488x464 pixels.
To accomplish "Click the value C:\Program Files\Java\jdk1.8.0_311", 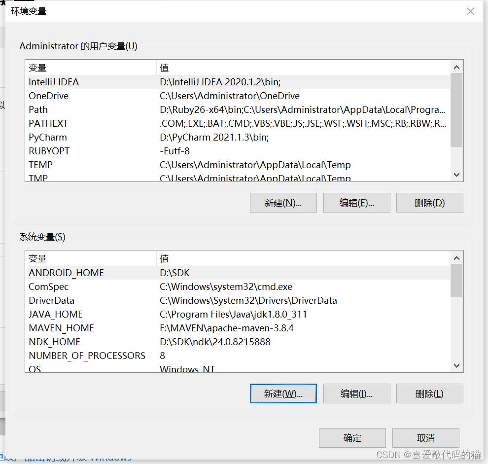I will (x=233, y=314).
